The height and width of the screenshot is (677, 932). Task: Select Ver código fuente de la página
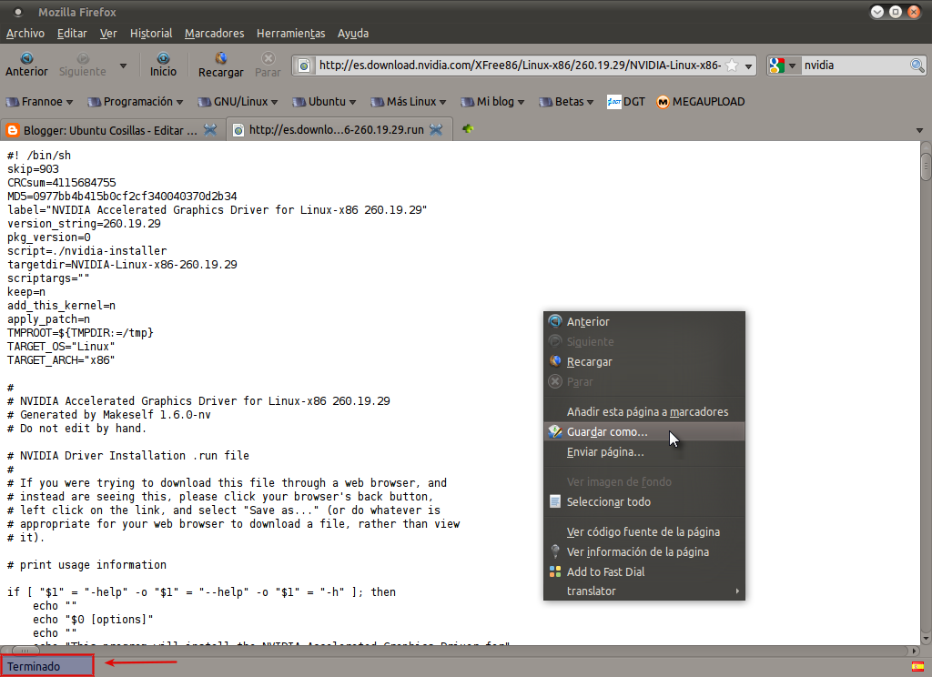(643, 532)
